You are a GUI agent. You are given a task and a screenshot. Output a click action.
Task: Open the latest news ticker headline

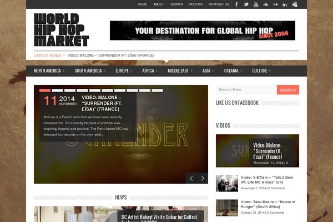pyautogui.click(x=111, y=56)
